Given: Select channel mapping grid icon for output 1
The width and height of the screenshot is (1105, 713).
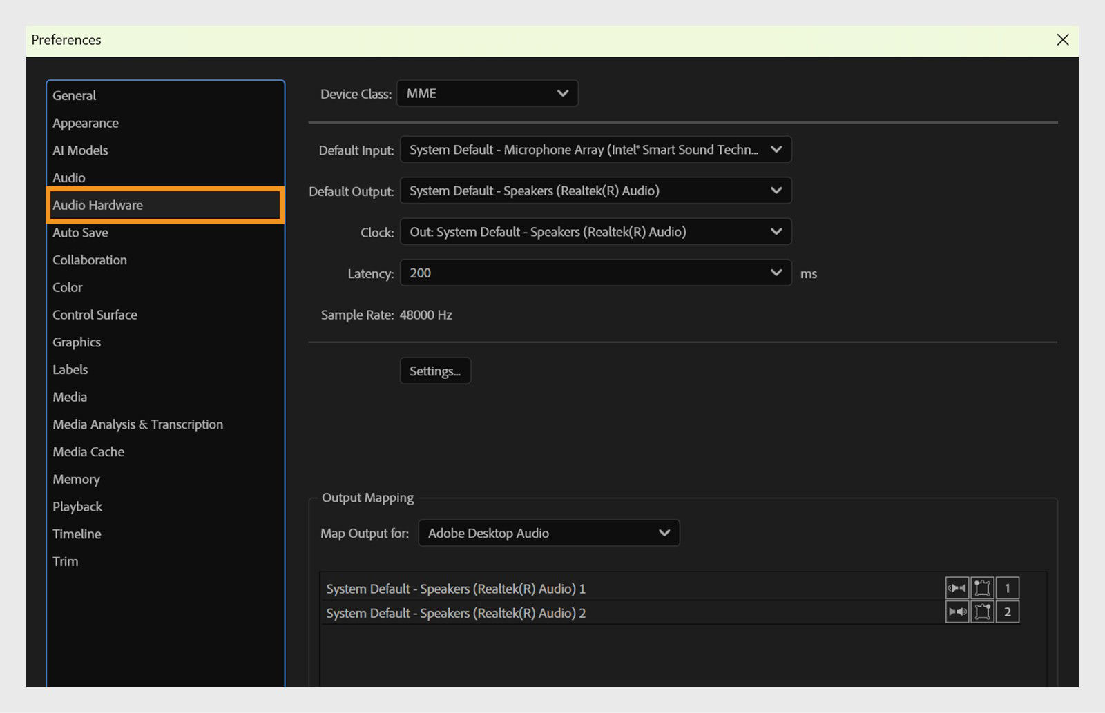Looking at the screenshot, I should (x=982, y=588).
